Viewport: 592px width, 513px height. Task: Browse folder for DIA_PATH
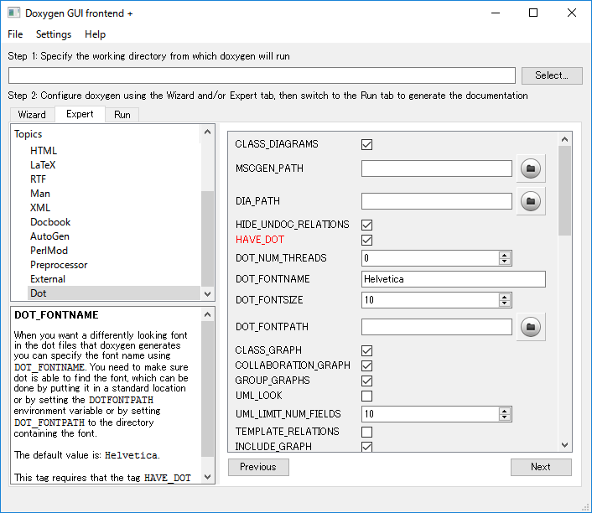point(531,201)
